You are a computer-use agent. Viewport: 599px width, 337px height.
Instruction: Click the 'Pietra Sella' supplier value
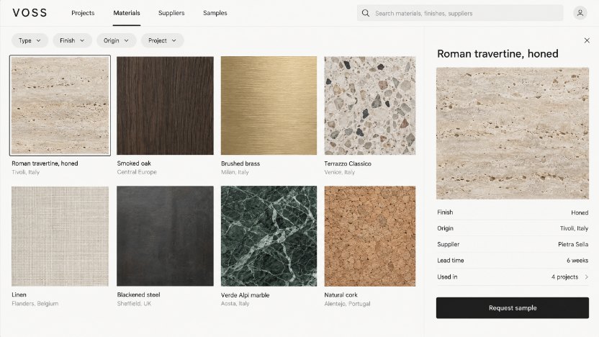pos(573,245)
